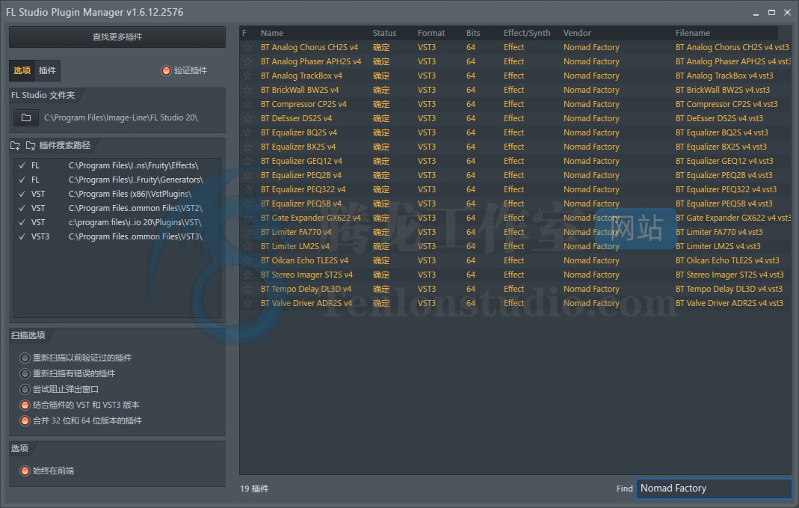This screenshot has width=799, height=508.
Task: Mark BT Limiter LM2S v4 as favorite
Action: click(247, 246)
